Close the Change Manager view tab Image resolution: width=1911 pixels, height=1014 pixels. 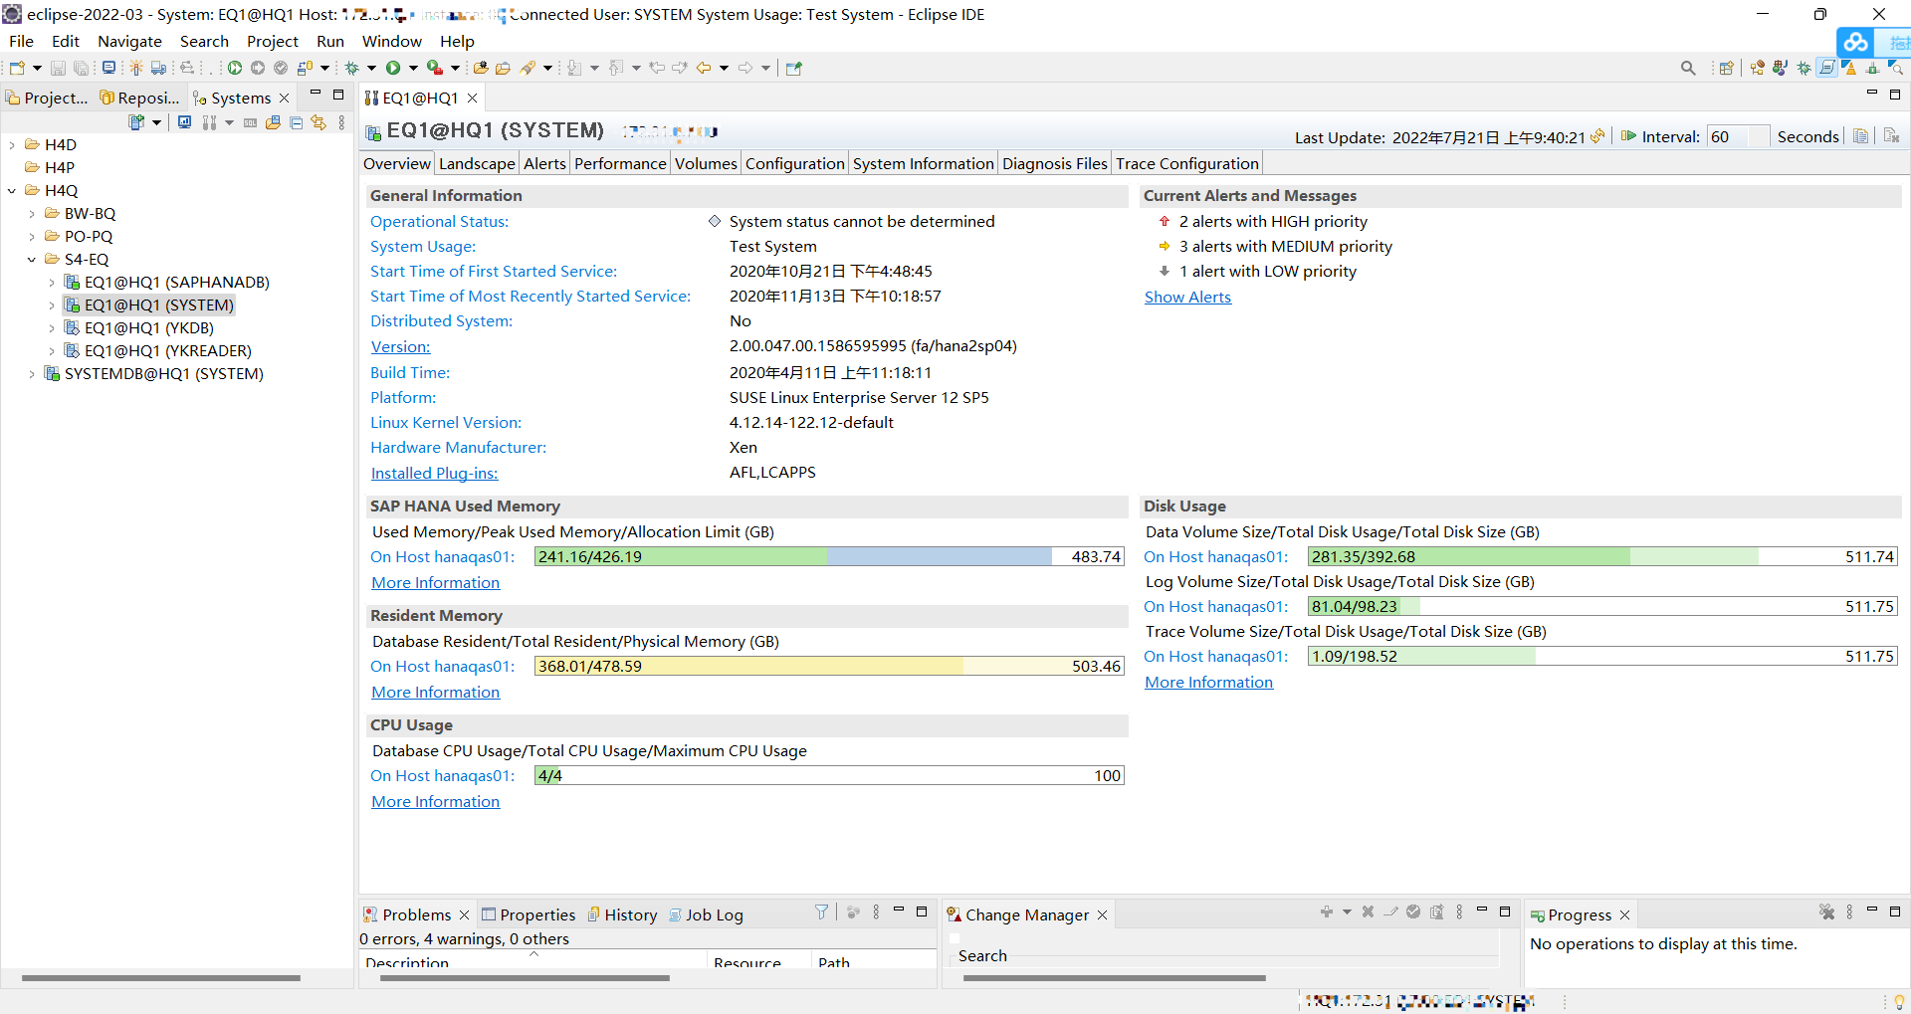pyautogui.click(x=1102, y=914)
